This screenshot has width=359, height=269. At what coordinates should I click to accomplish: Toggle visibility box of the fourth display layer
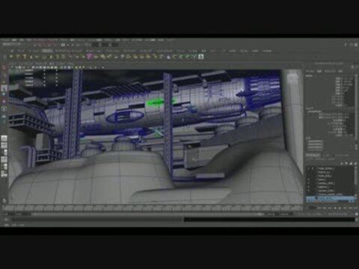[x=309, y=179]
